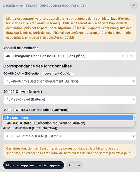Click the arrow of the Détection mouvement select
The height and width of the screenshot is (172, 140).
coord(133,81)
